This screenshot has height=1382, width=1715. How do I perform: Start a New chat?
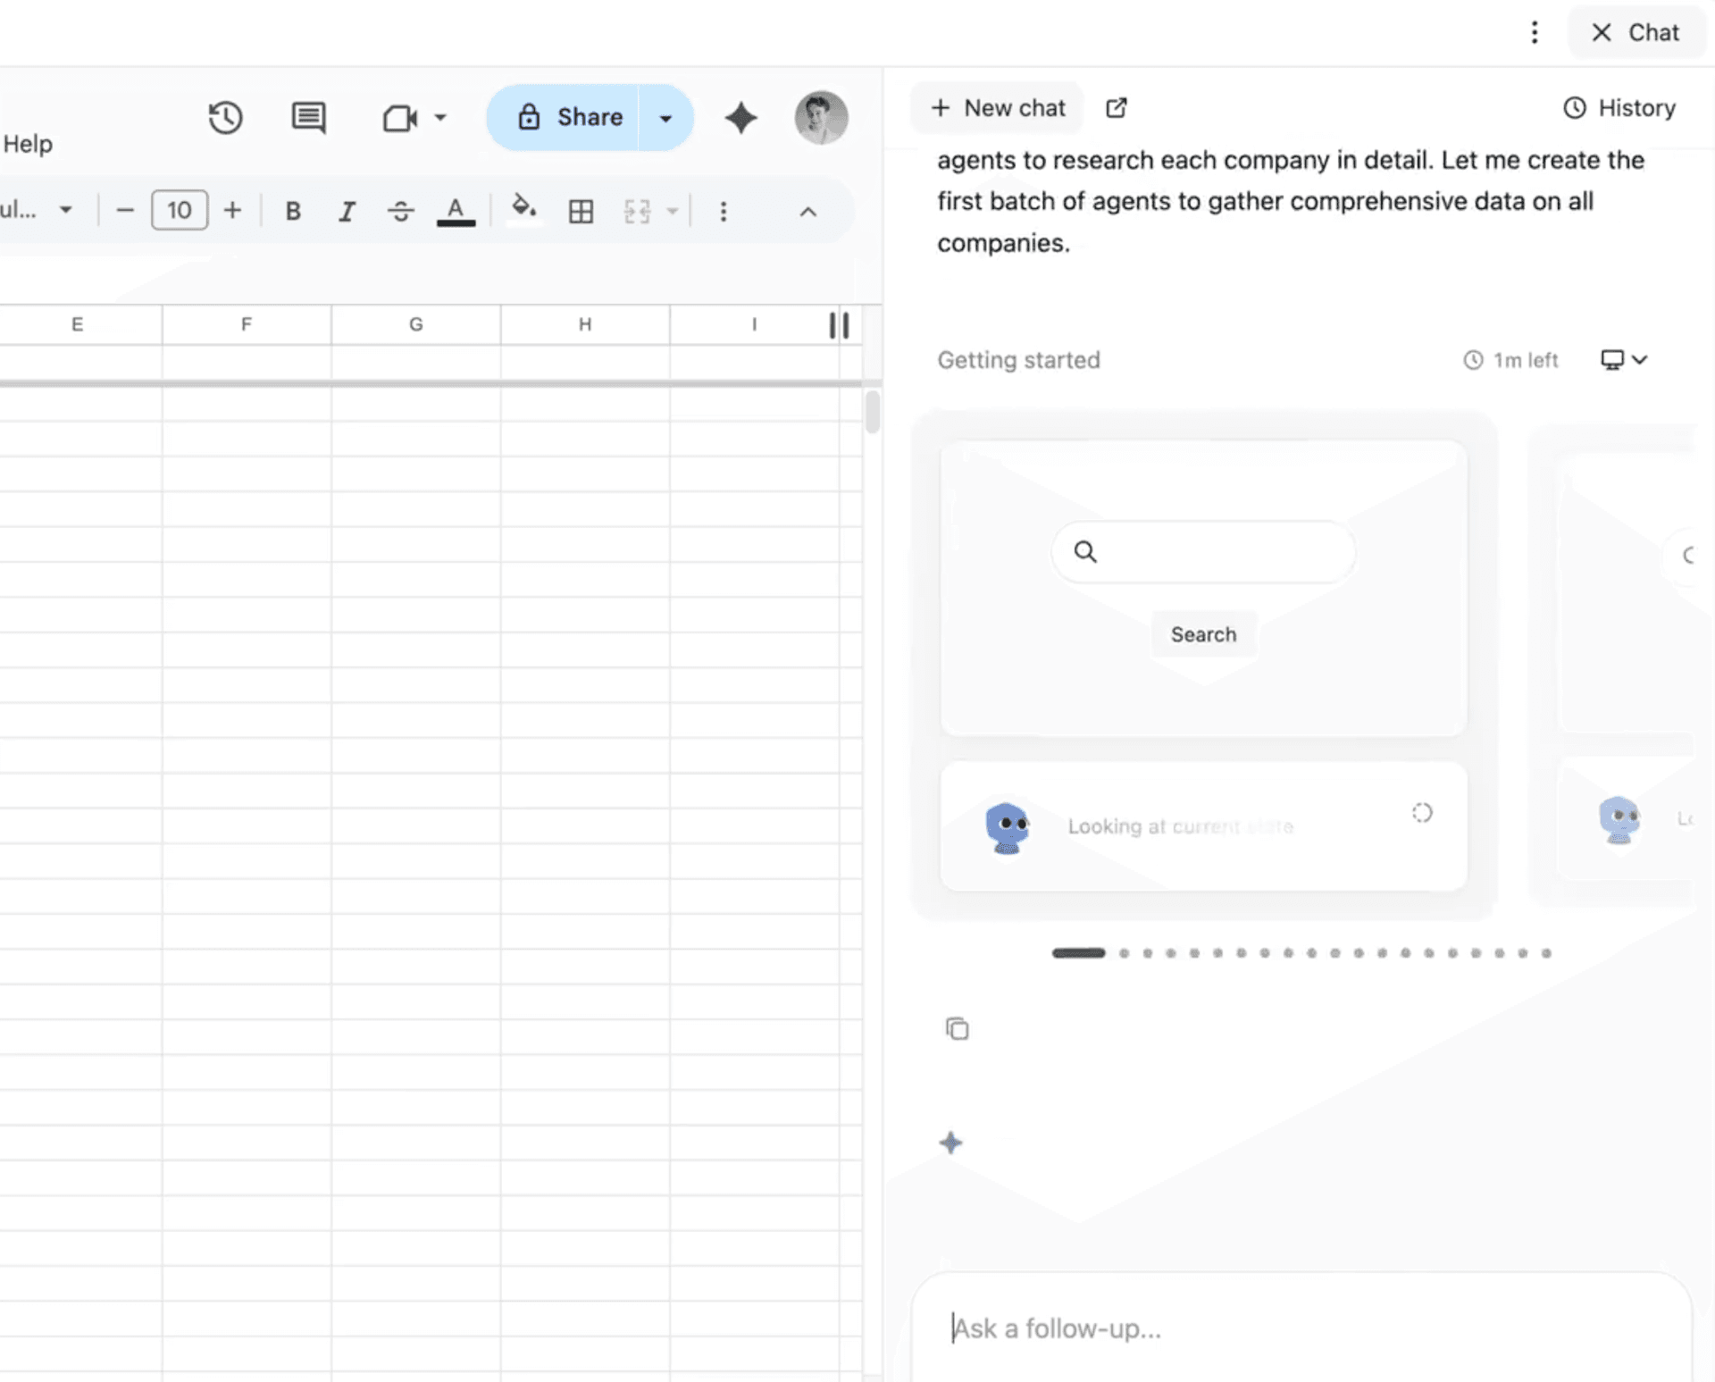coord(998,108)
